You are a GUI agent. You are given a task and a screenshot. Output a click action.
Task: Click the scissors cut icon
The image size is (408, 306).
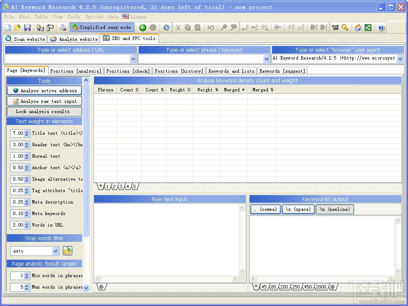point(178,28)
